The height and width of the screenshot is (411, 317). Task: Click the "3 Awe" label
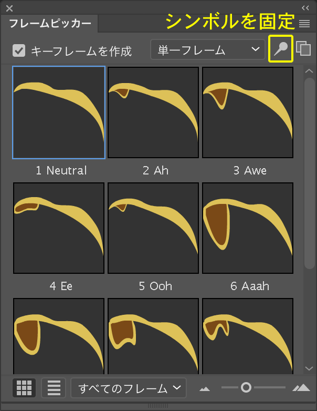coord(250,171)
